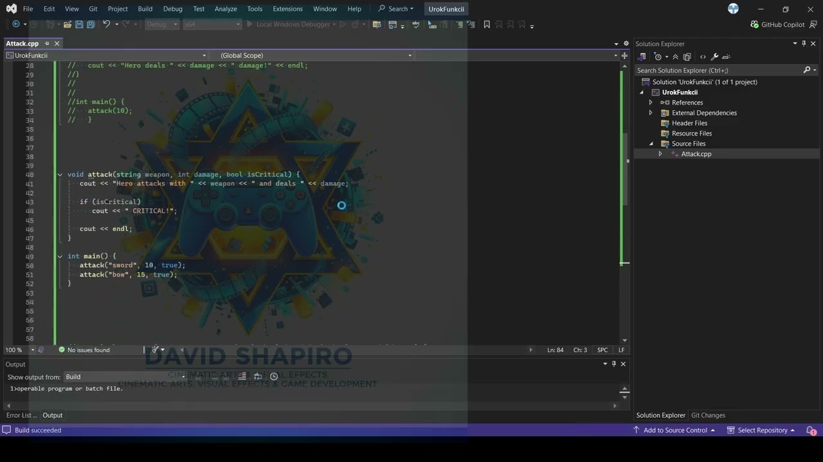
Task: Expand the External Dependencies node
Action: pyautogui.click(x=651, y=113)
